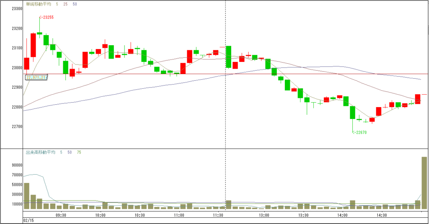This screenshot has width=429, height=224.
Task: Click the green candle with the 22670 low
Action: pos(352,112)
